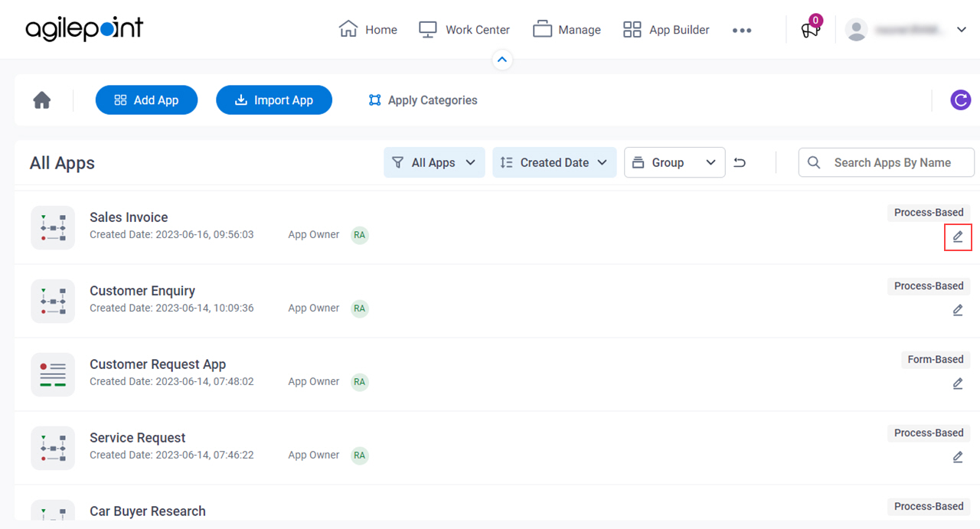Click Apply Categories

tap(423, 100)
